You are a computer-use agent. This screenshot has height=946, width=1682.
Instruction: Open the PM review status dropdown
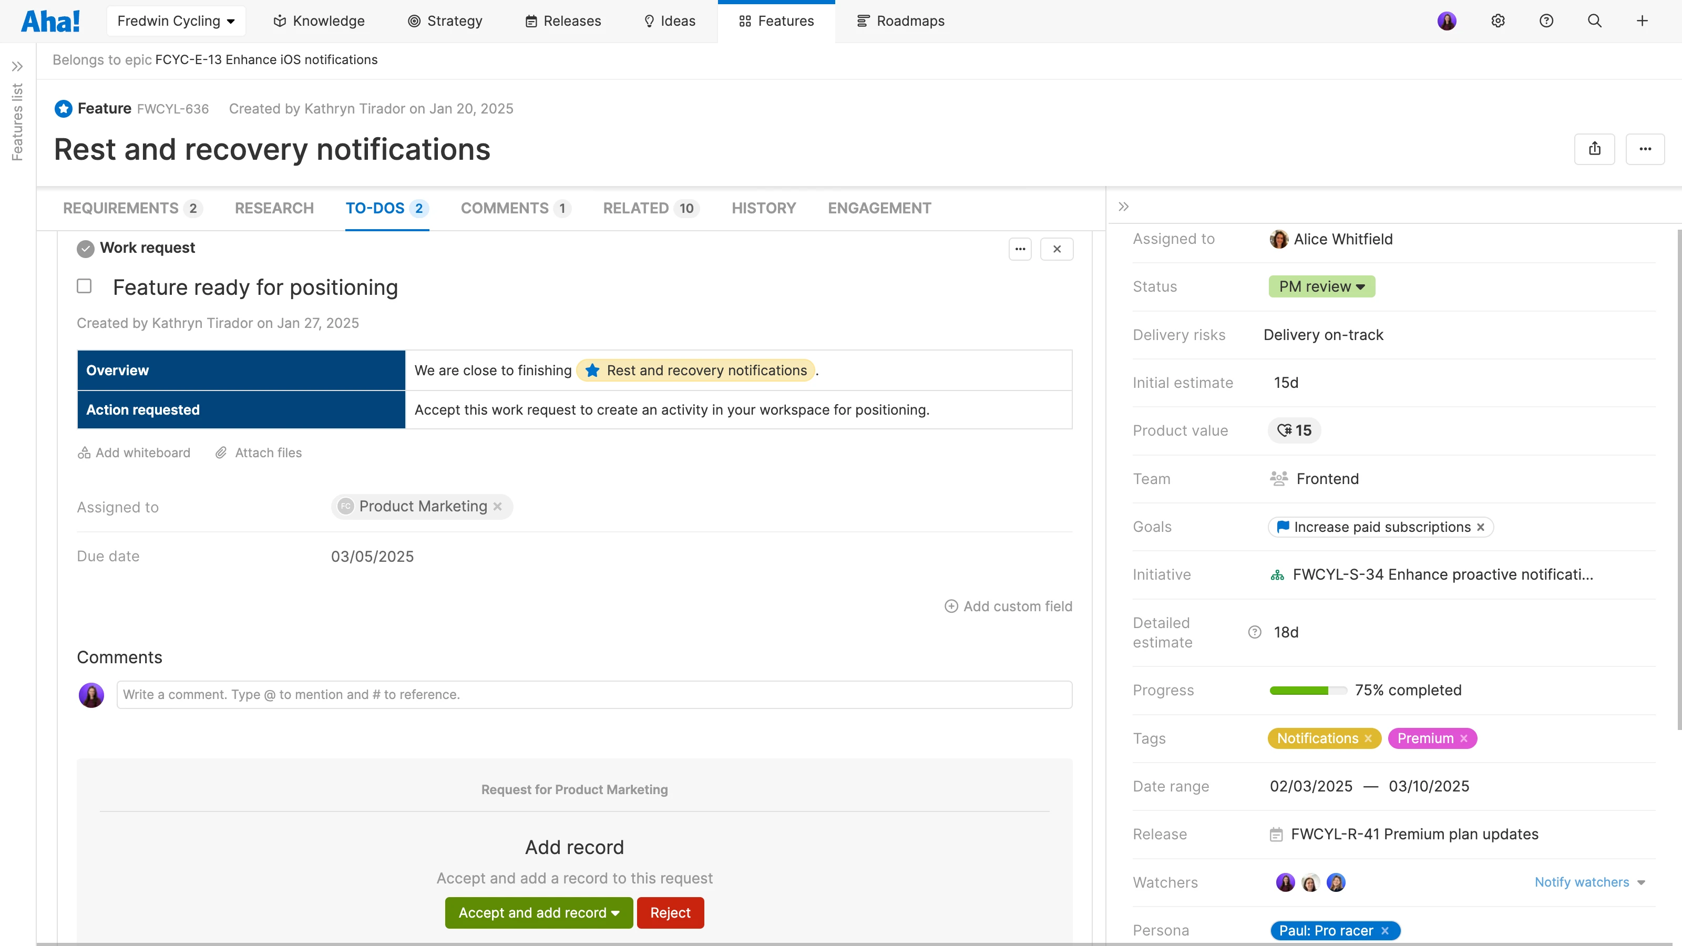1321,286
